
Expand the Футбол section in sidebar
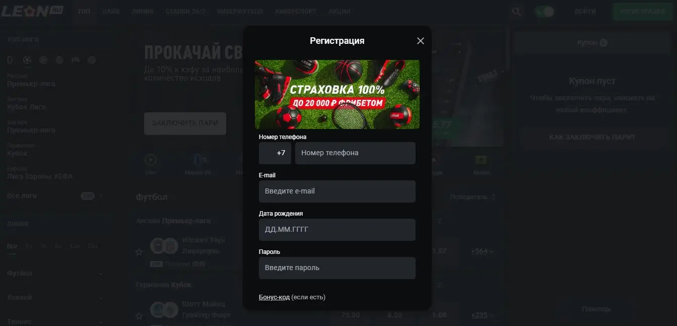(x=55, y=273)
